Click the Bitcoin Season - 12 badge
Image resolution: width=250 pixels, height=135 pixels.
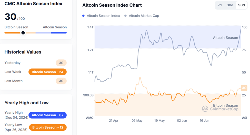[x=48, y=127]
